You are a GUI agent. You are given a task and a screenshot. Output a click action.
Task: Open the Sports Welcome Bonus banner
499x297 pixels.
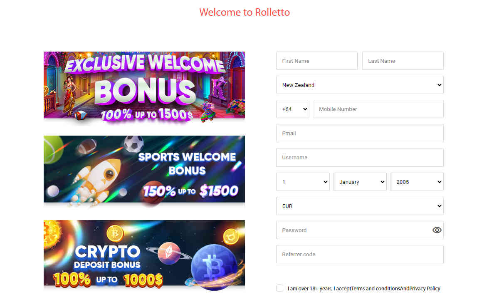144,171
